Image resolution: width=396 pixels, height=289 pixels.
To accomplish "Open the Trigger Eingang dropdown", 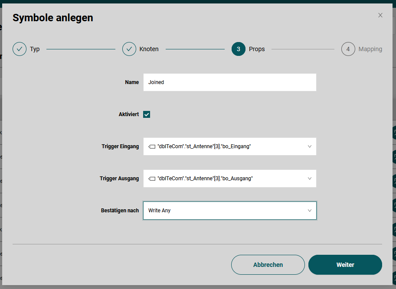I will pos(310,146).
